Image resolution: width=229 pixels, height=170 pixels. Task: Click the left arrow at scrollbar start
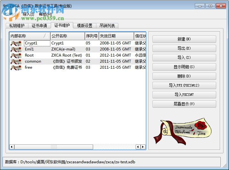coord(12,147)
